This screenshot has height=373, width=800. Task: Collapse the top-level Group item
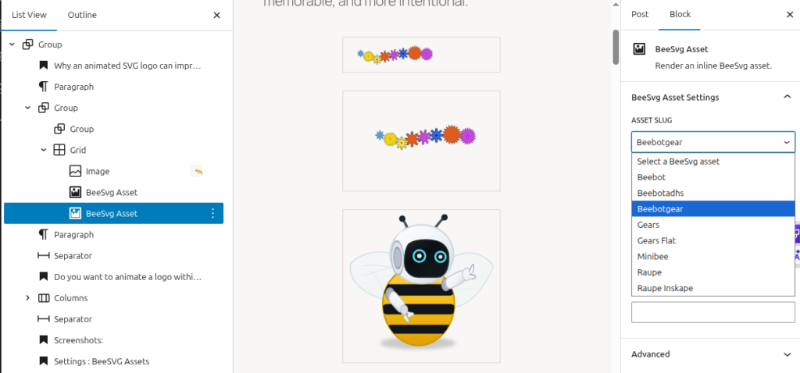(12, 44)
